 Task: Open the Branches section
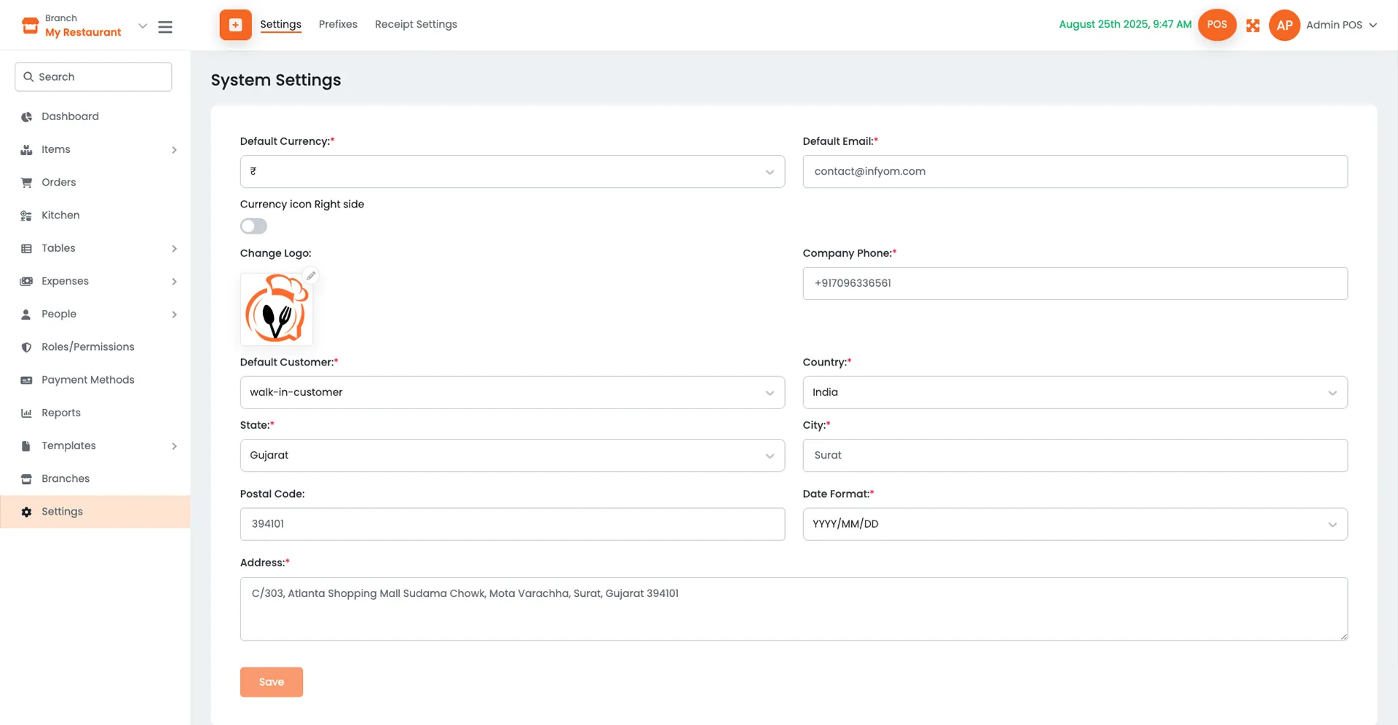(65, 478)
